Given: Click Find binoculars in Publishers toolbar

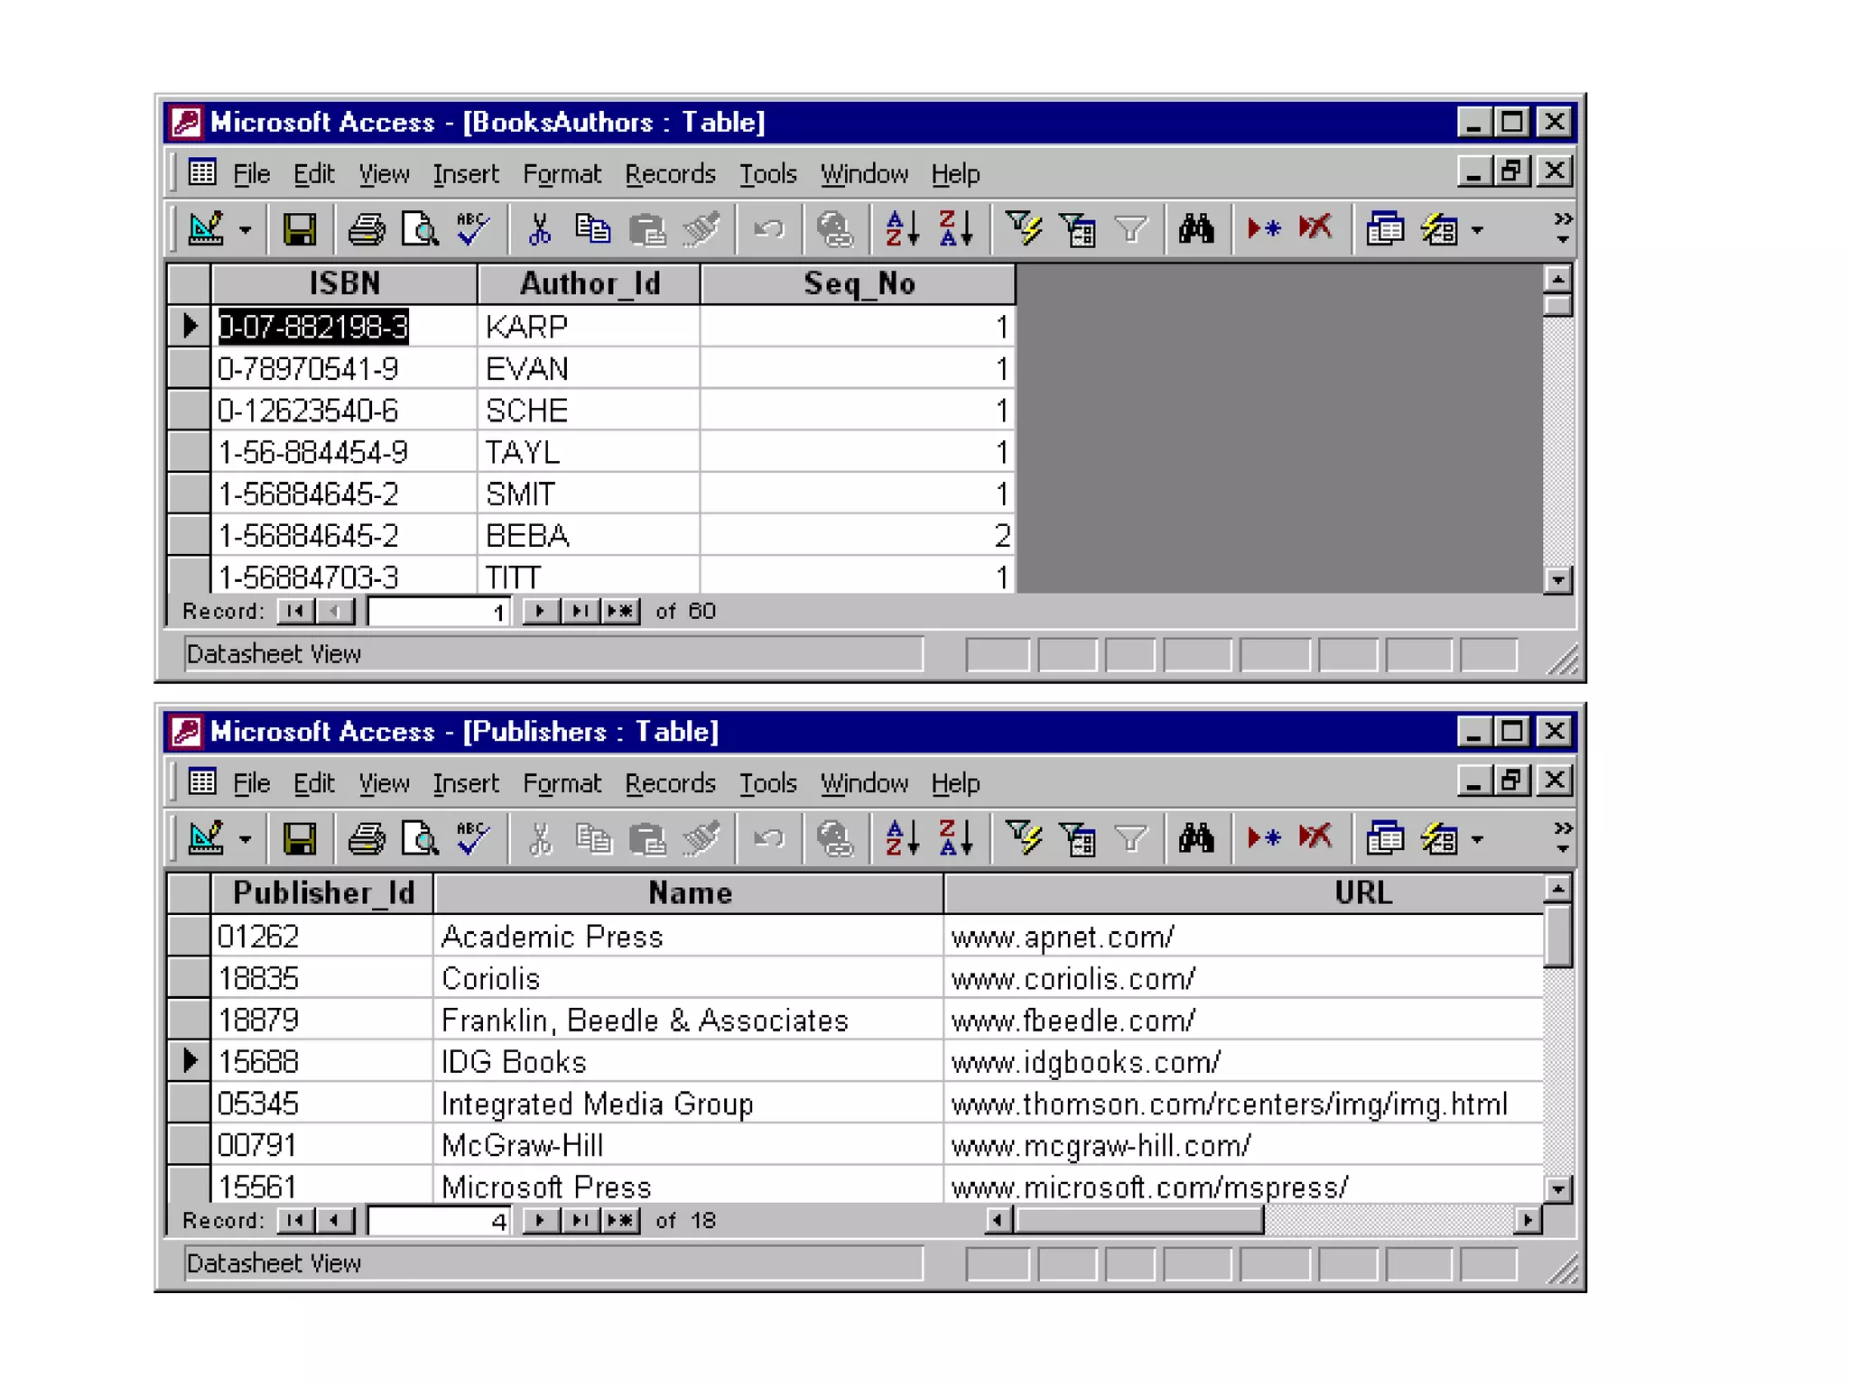Looking at the screenshot, I should click(1196, 839).
